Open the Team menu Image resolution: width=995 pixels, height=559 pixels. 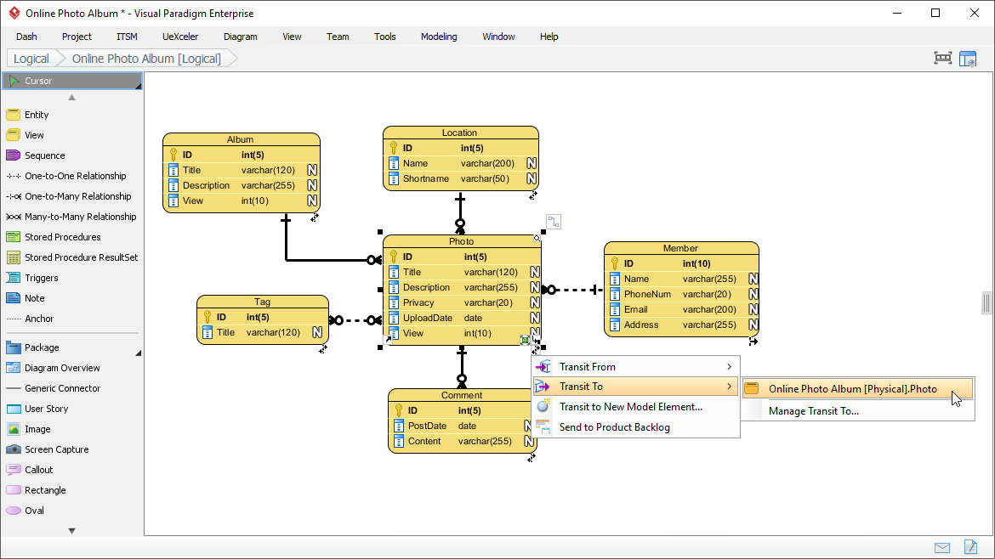click(x=338, y=37)
